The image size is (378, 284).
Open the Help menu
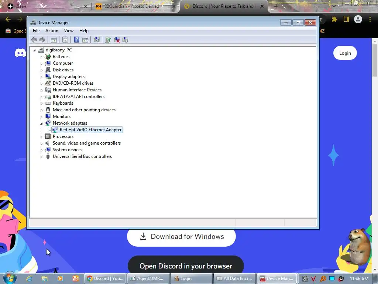[x=84, y=31]
